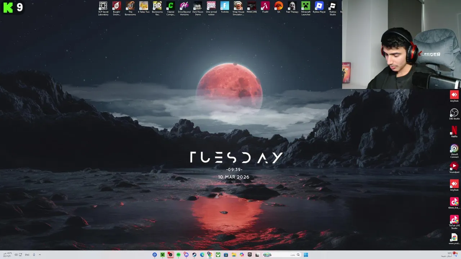Screen dimensions: 461x259
Task: Click the Cleaner Company desktop shortcut
Action: click(x=171, y=8)
